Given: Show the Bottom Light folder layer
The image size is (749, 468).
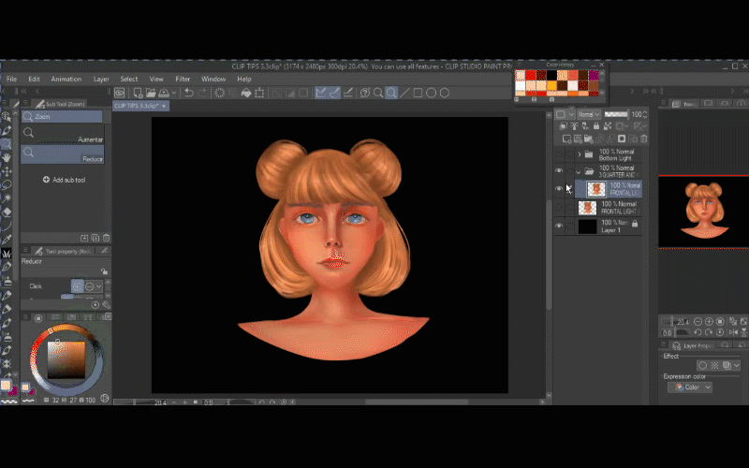Looking at the screenshot, I should click(x=559, y=154).
